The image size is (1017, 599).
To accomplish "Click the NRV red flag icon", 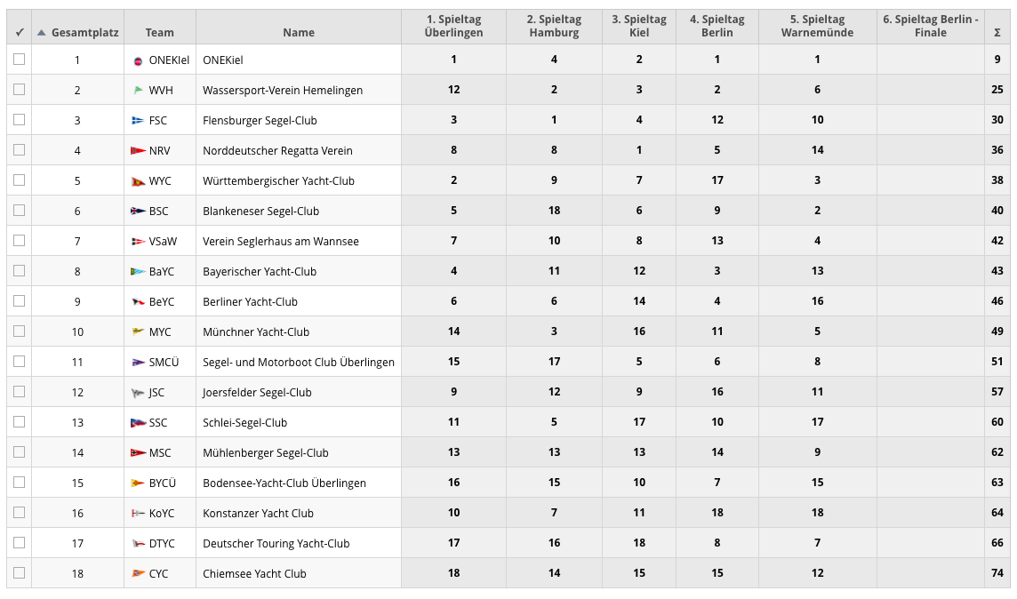I will click(x=138, y=151).
